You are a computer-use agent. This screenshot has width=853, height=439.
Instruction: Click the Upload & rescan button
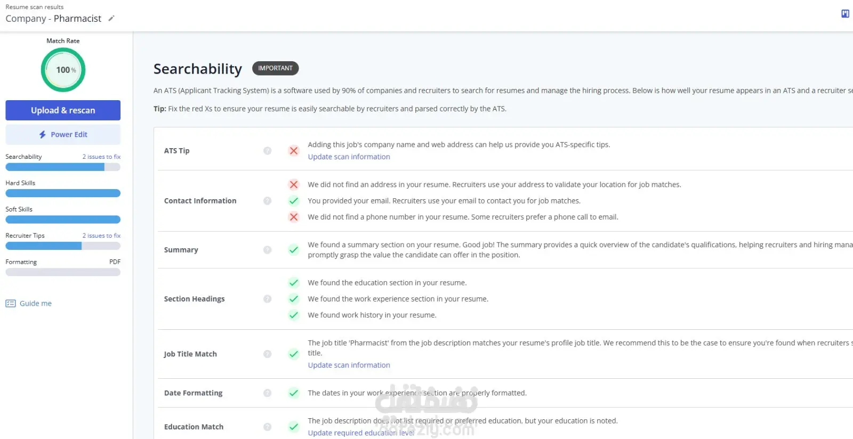[x=63, y=110]
